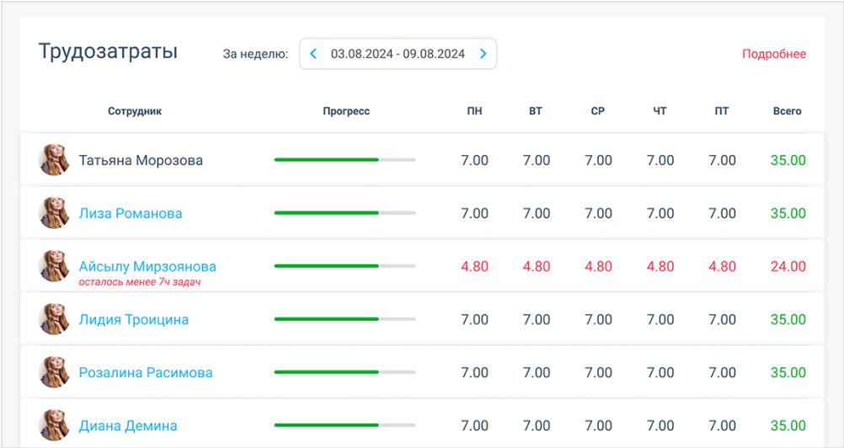Click the week date range 03.08.2024 - 09.08.2024
Viewport: 844px width, 448px height.
pyautogui.click(x=398, y=54)
